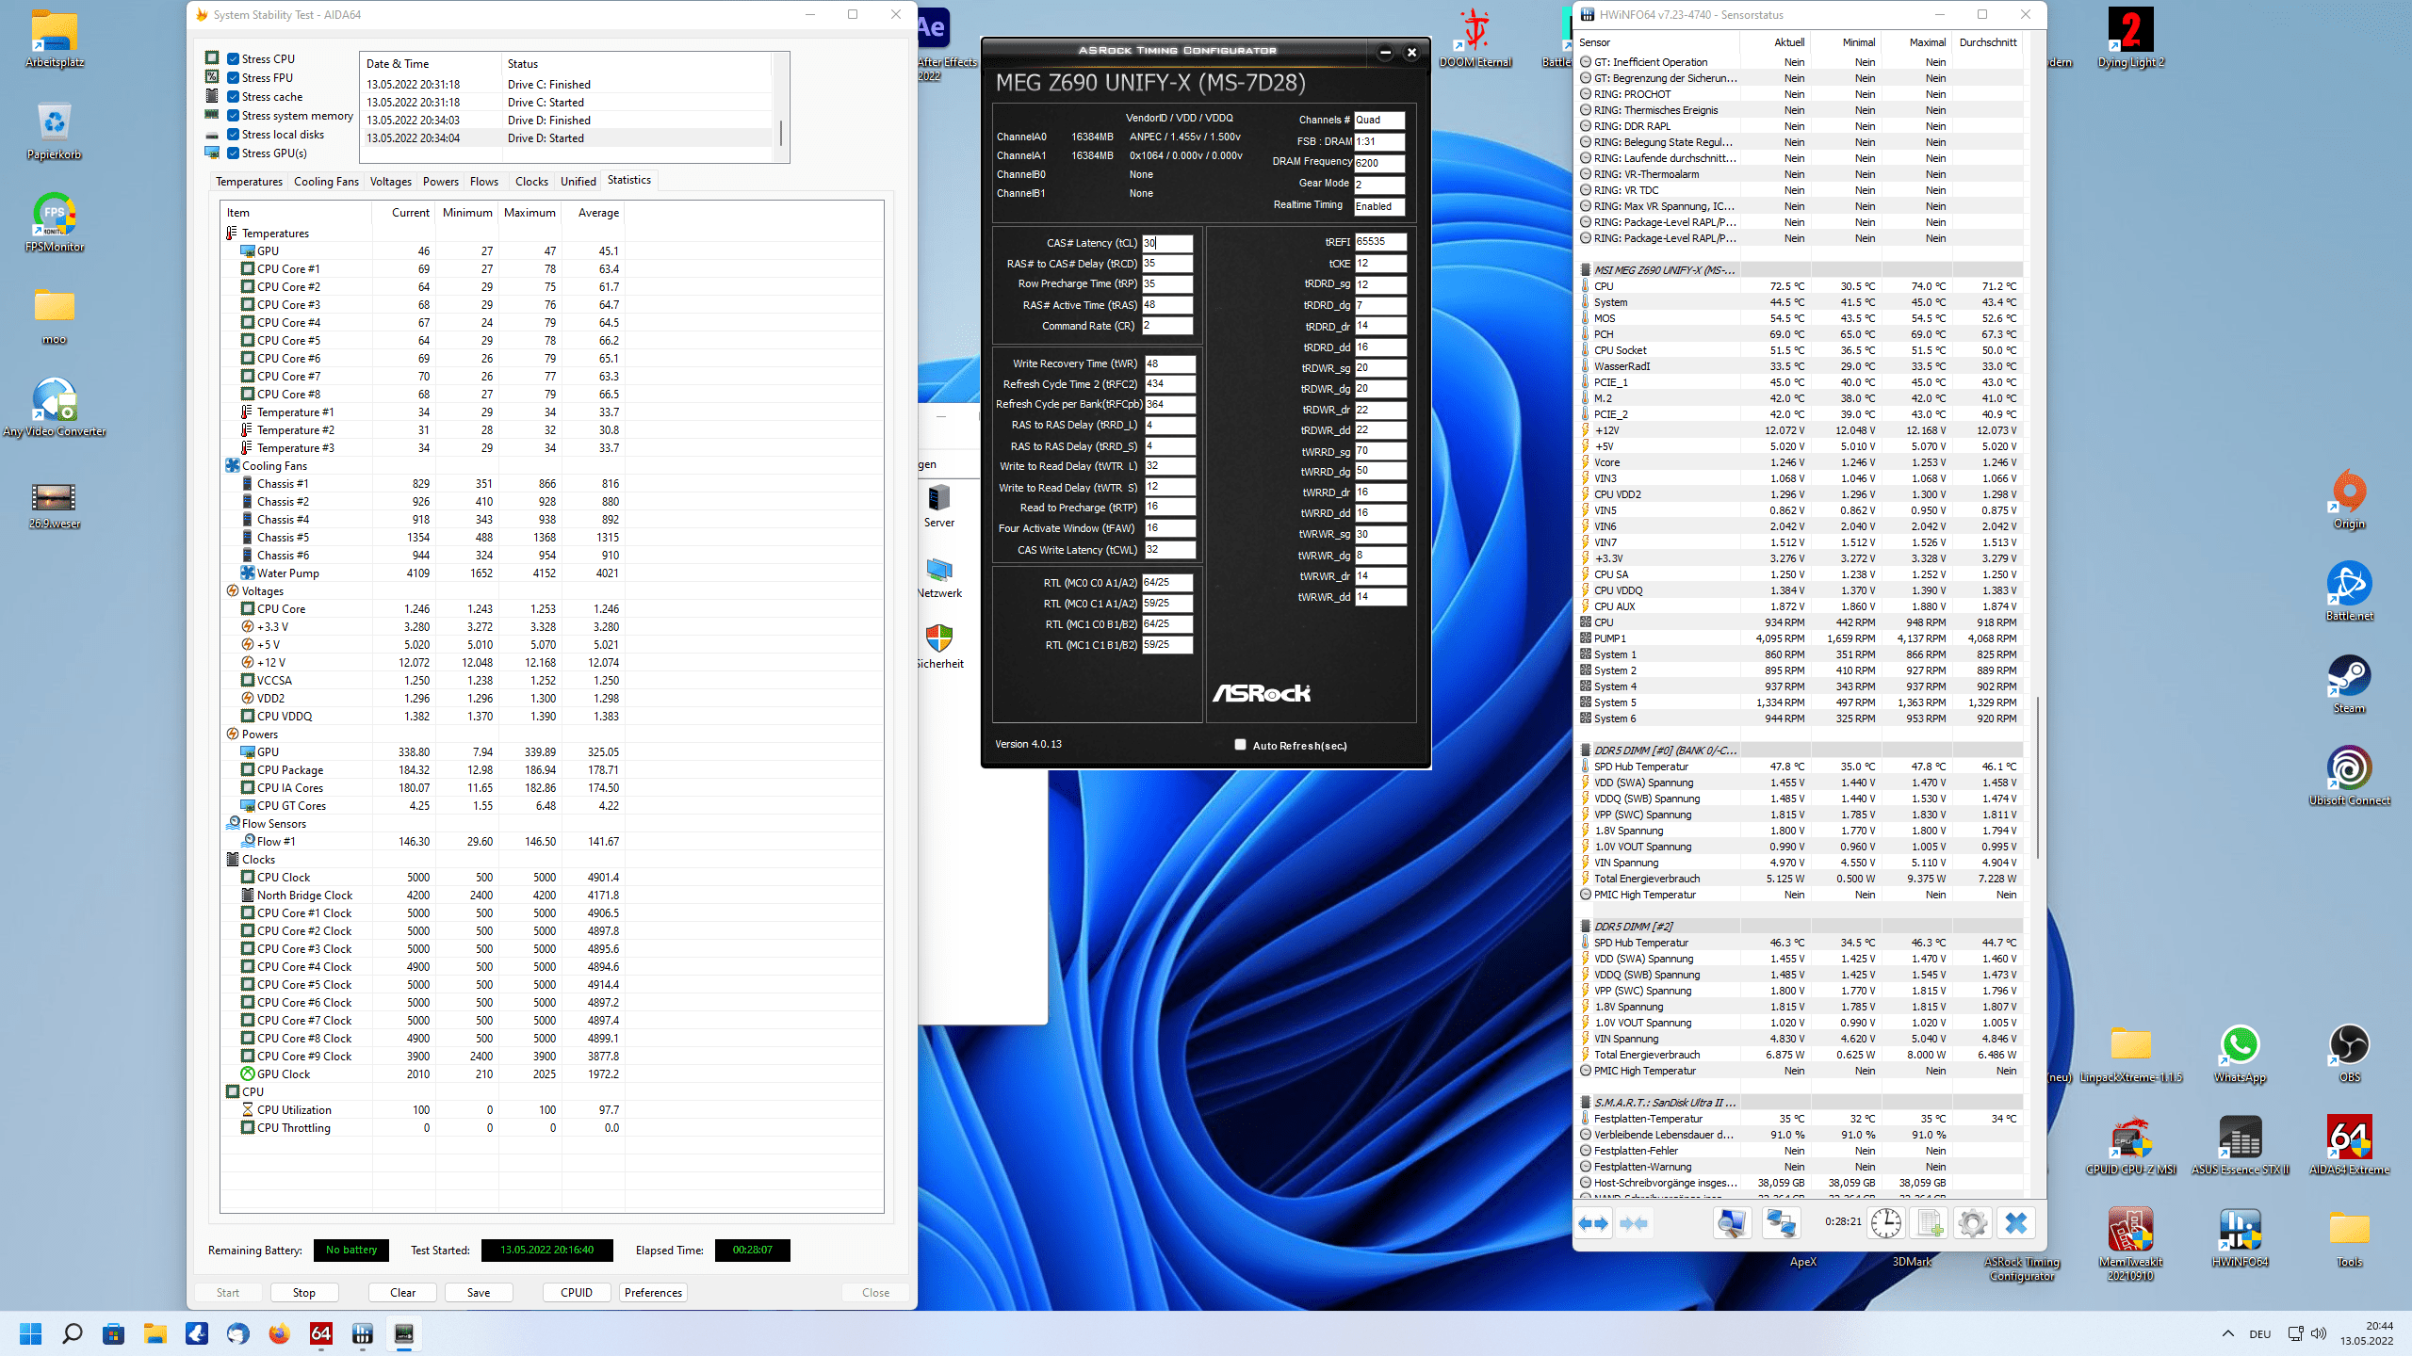Open ASUS Essence STX II shortcut
Screen dimensions: 2412x1356
click(x=2240, y=1145)
